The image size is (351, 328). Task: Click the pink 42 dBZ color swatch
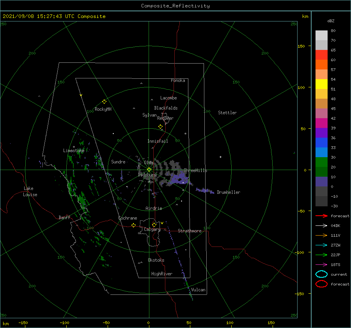point(321,113)
